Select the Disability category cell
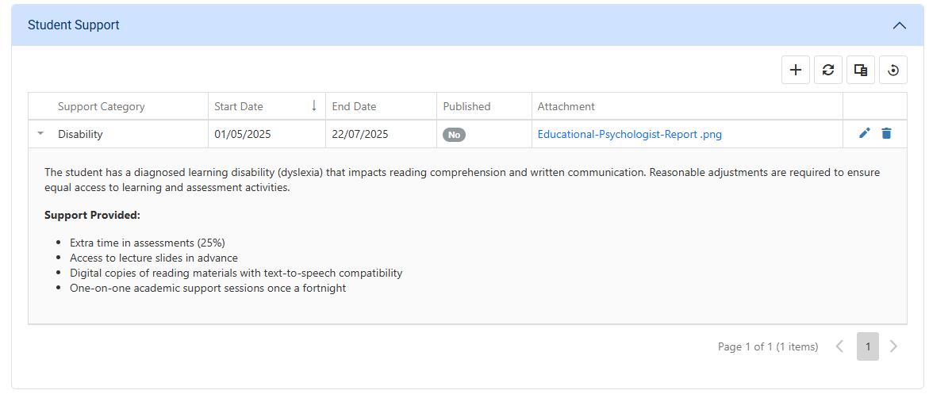The height and width of the screenshot is (394, 929). click(x=81, y=134)
